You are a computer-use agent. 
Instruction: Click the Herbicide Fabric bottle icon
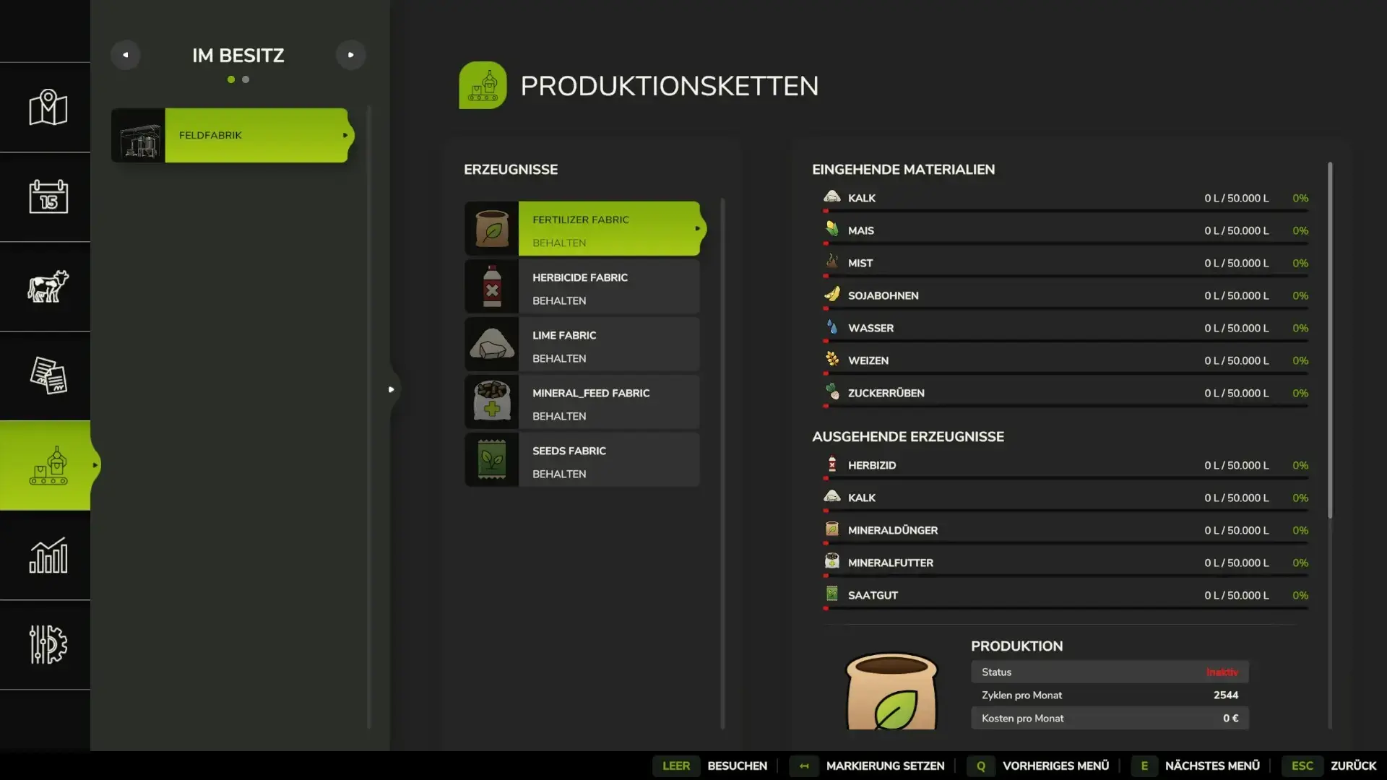point(492,287)
